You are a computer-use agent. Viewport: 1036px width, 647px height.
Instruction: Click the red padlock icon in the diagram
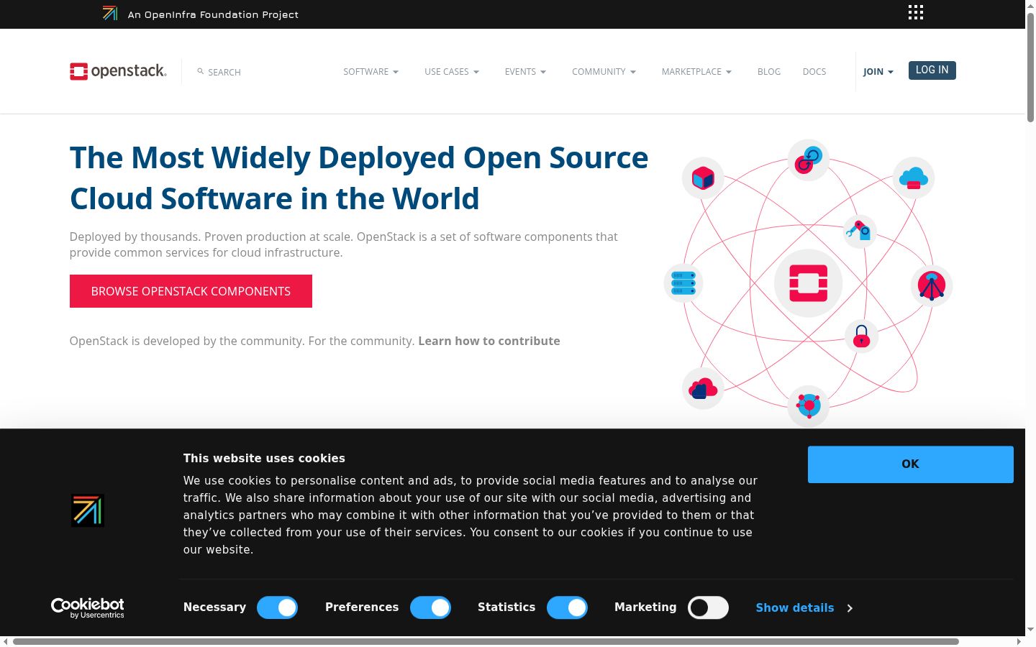point(861,336)
